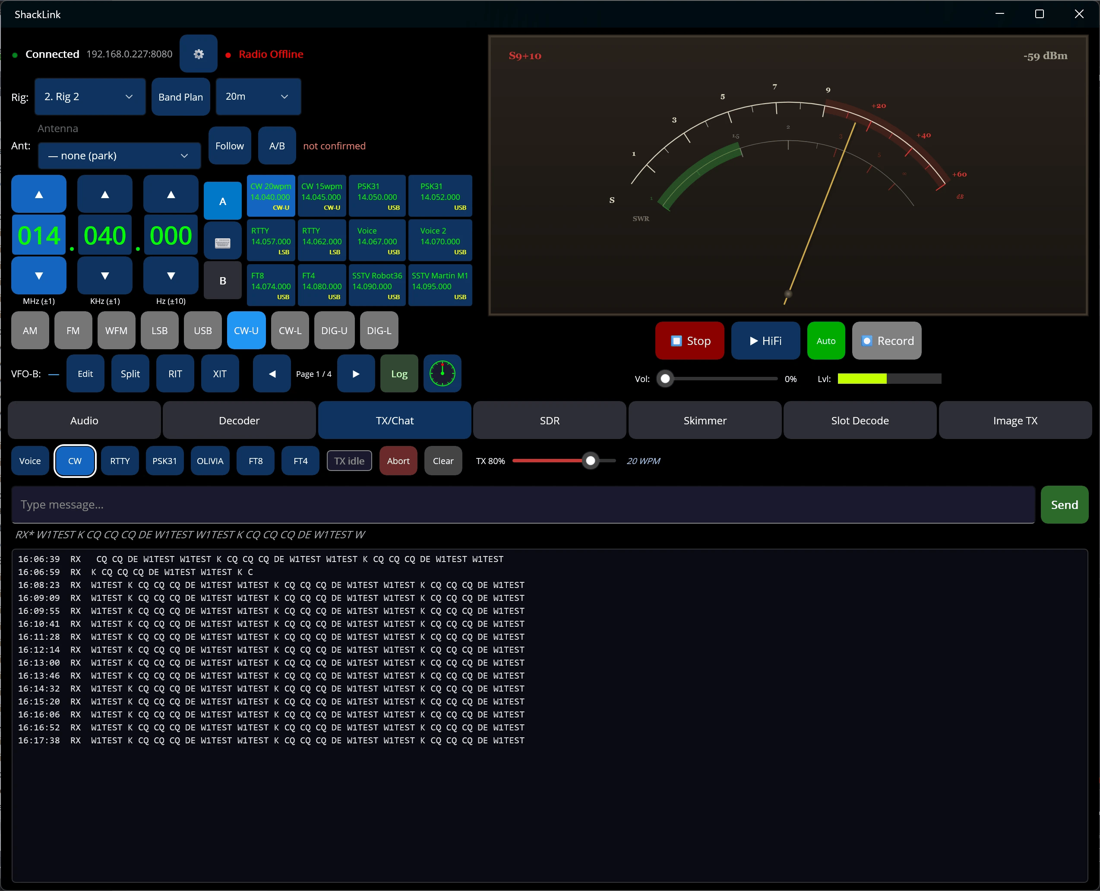The image size is (1100, 891).
Task: Increase MHz with the up arrow
Action: tap(39, 194)
